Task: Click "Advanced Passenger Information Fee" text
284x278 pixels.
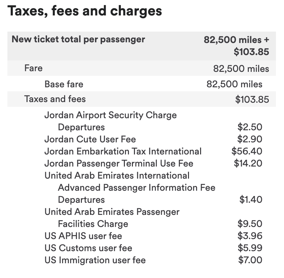Action: pyautogui.click(x=136, y=188)
